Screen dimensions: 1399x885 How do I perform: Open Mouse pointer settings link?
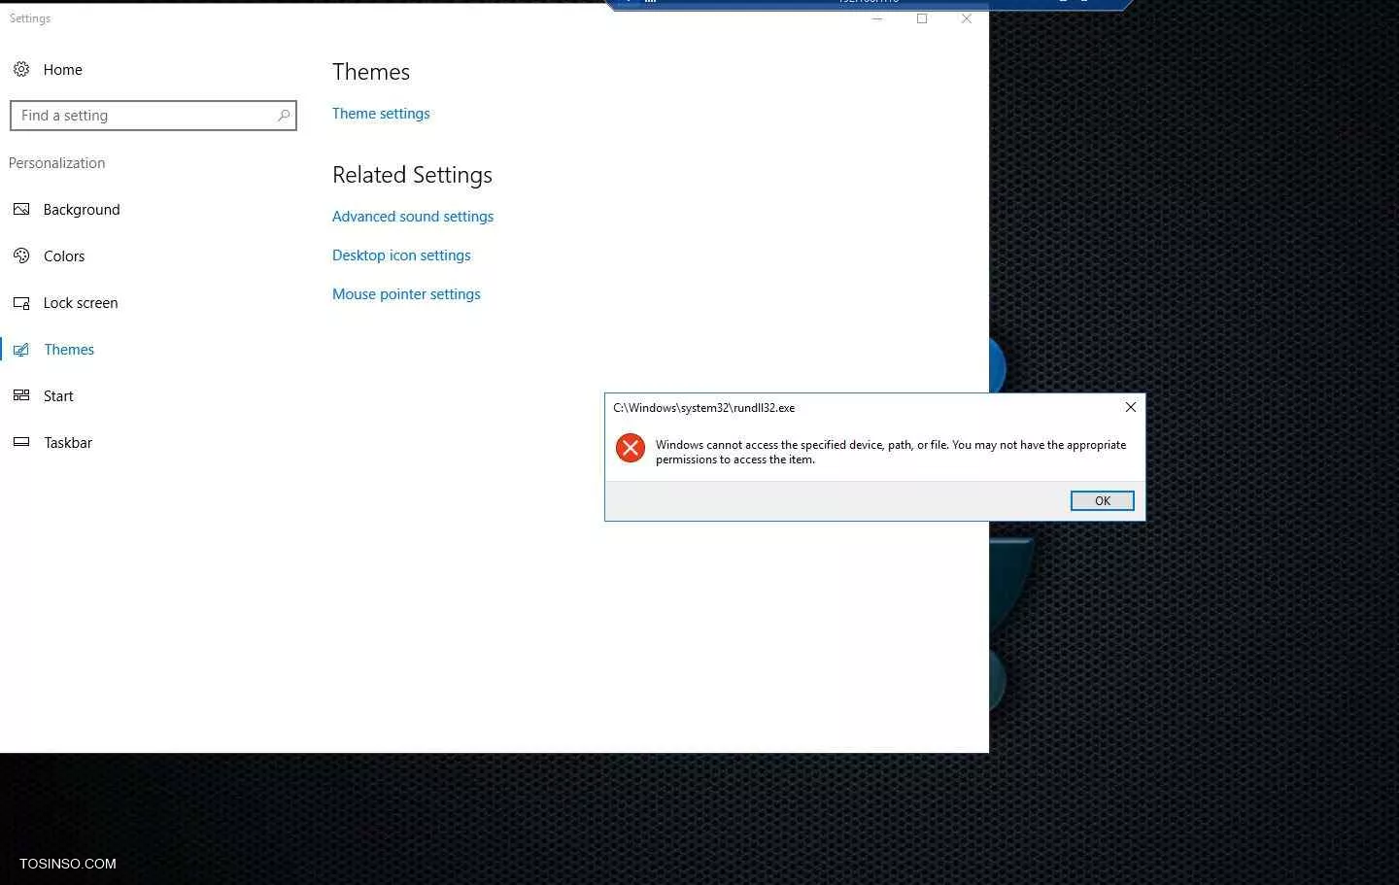[x=406, y=294]
